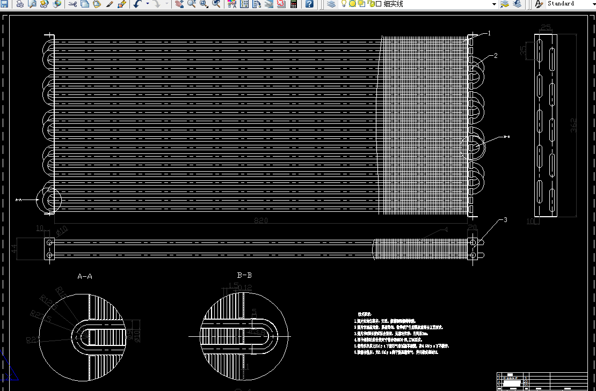Toggle layer freeze sun icon
The height and width of the screenshot is (391, 596).
tap(352, 4)
